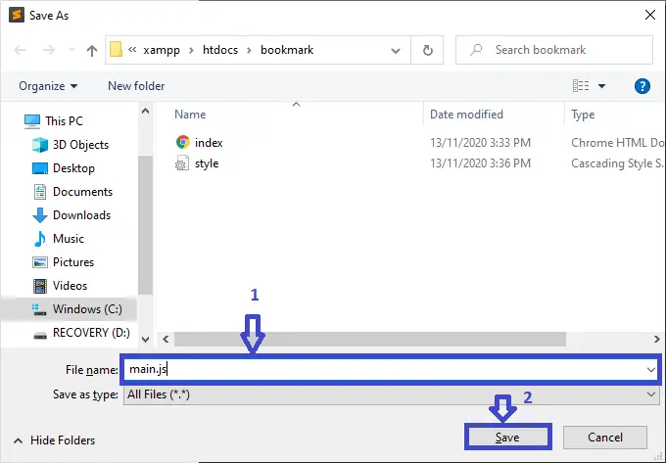Select RECOVERY (D:) drive
Screen dimensions: 666x463
tap(81, 333)
